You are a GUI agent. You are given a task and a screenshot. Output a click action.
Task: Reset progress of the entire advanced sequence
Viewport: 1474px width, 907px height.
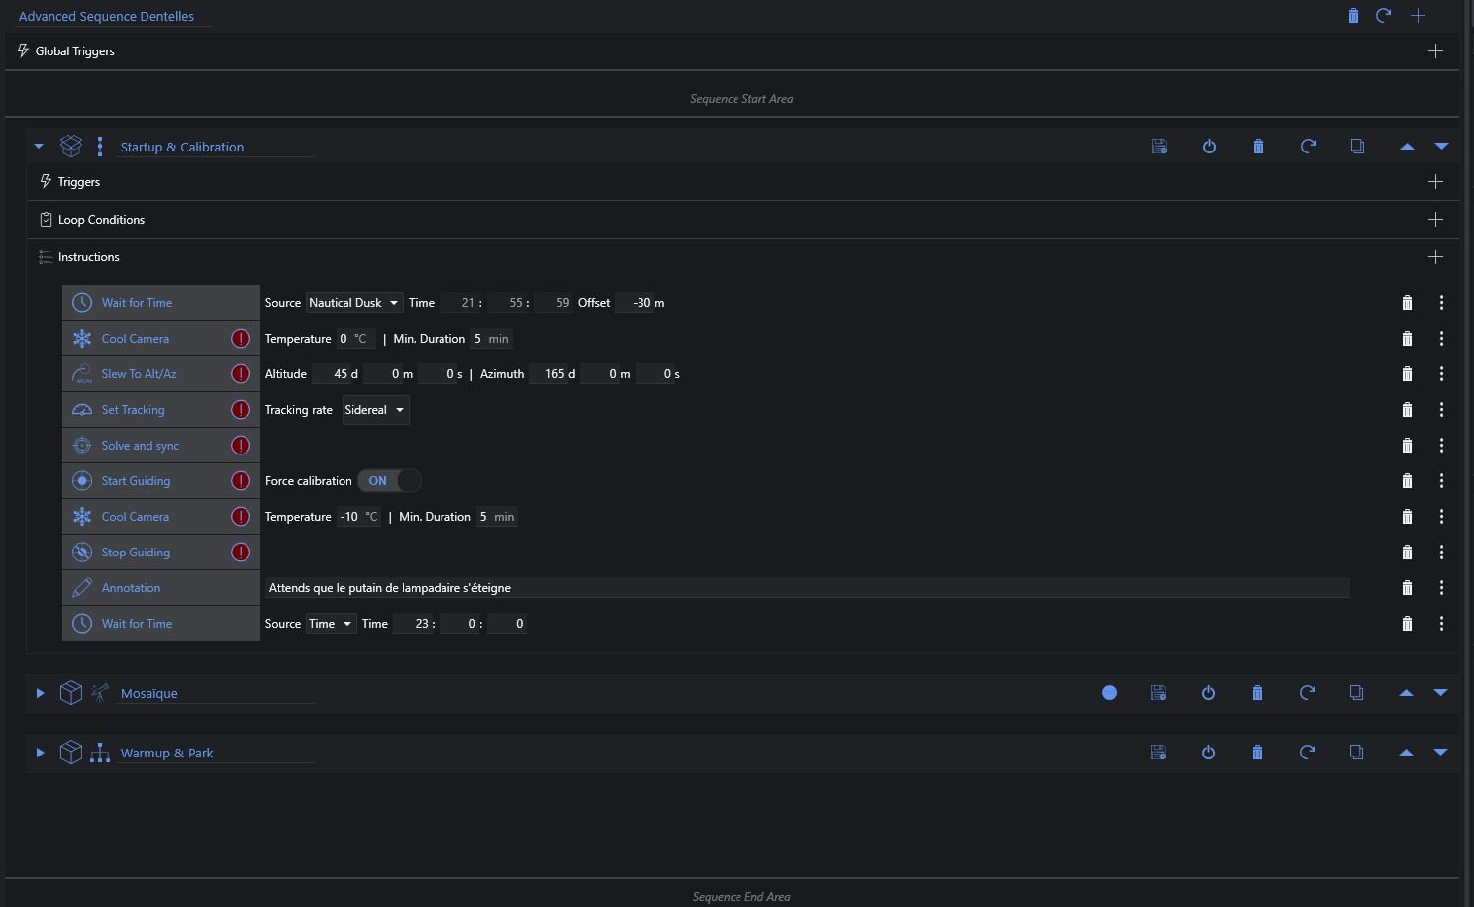[1384, 15]
